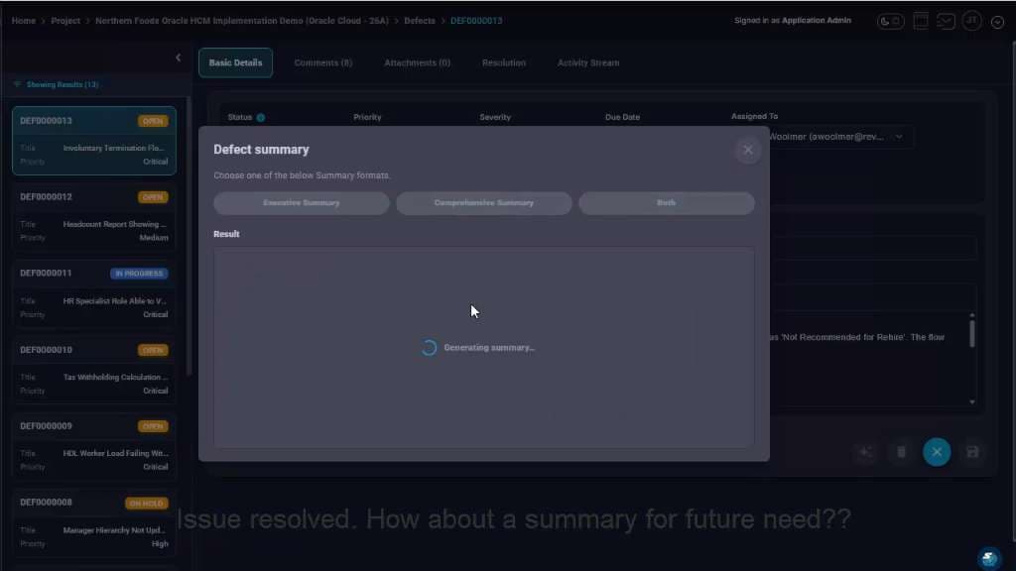Toggle the dark mode switch in header
The width and height of the screenshot is (1016, 571).
(x=890, y=21)
